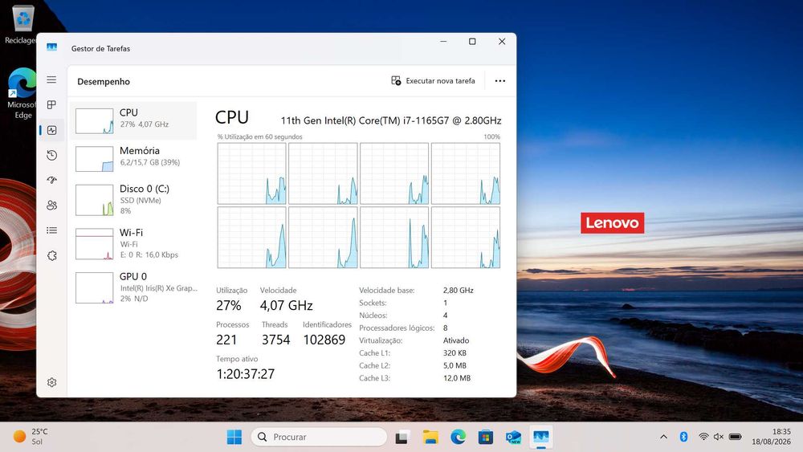Image resolution: width=803 pixels, height=452 pixels.
Task: Open the Details list icon in sidebar
Action: [51, 230]
